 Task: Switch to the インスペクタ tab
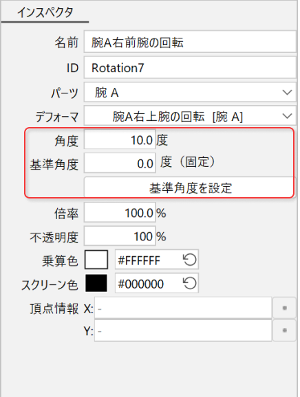(45, 12)
